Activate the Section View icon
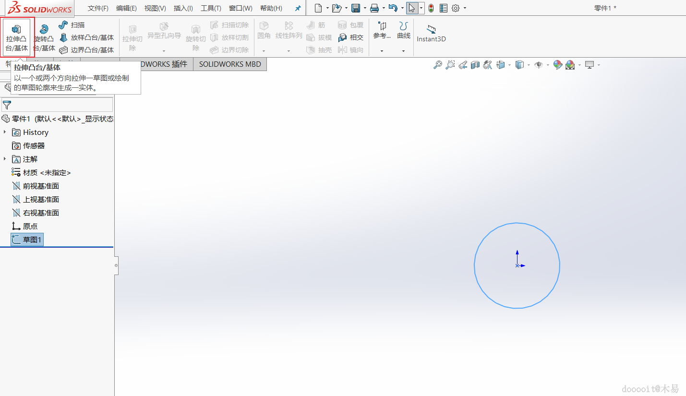This screenshot has width=686, height=396. tap(475, 65)
